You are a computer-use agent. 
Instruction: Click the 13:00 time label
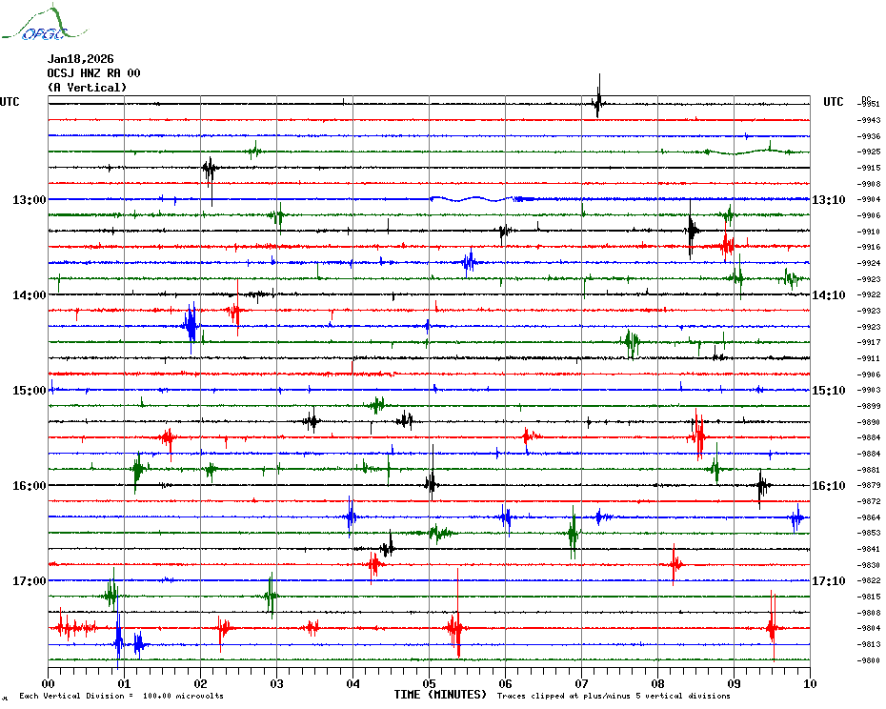pos(30,199)
